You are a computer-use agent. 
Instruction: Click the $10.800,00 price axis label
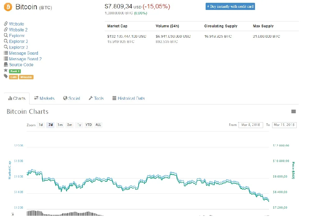pos(281,161)
